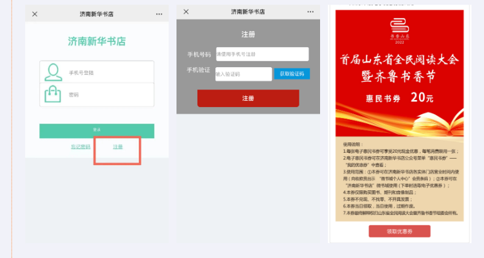Click the 手机号码 label in the registration form
This screenshot has height=258, width=484.
point(199,55)
